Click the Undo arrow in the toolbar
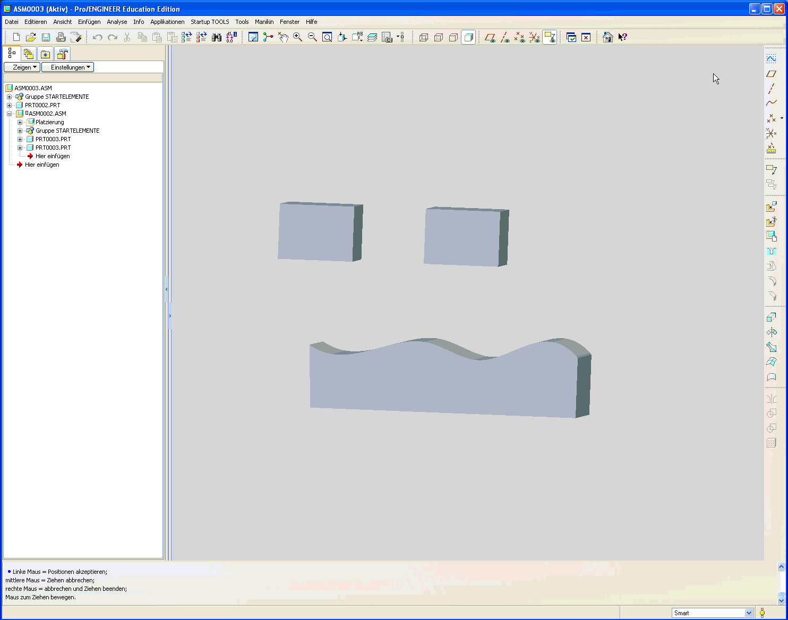This screenshot has width=788, height=620. point(97,37)
